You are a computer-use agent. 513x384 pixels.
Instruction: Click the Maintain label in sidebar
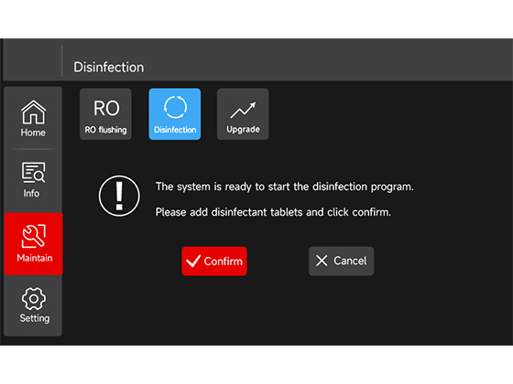tap(35, 258)
